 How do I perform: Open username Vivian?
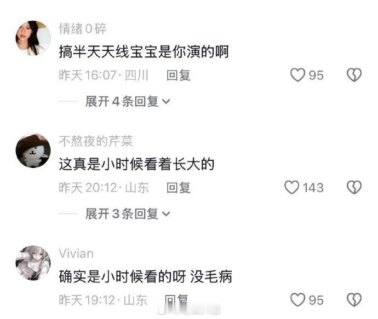[x=76, y=254]
